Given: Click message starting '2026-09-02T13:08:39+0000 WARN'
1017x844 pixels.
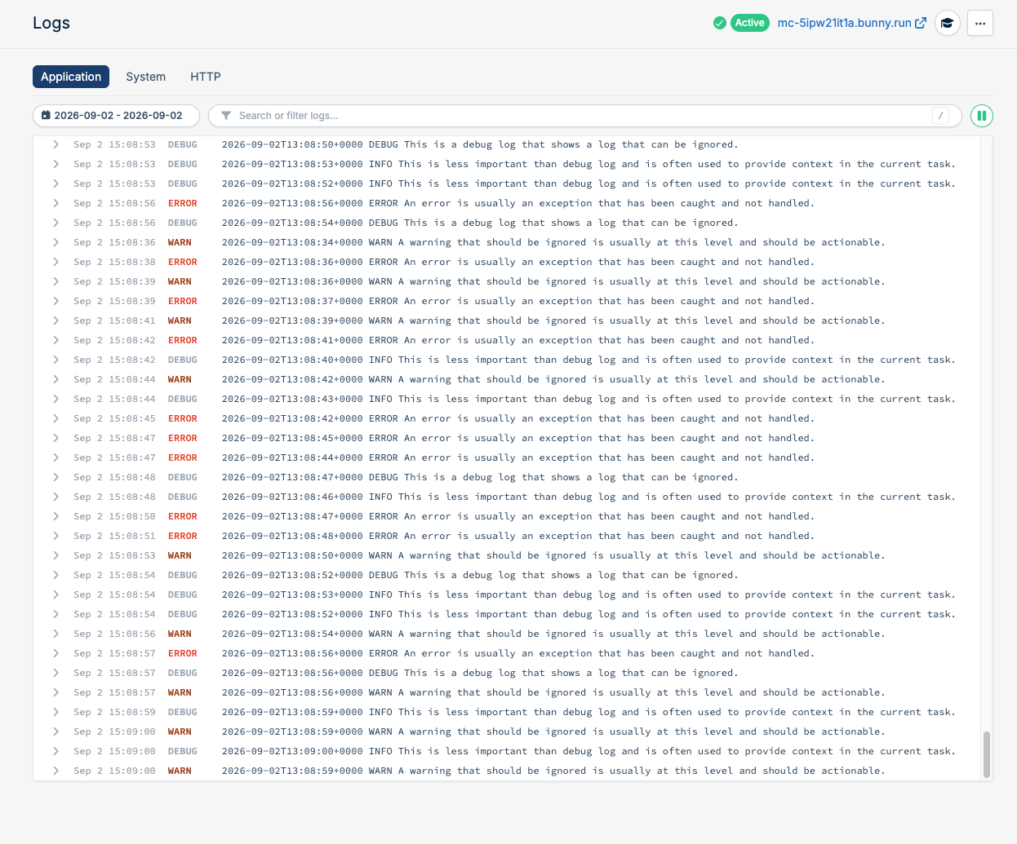Looking at the screenshot, I should tap(553, 320).
